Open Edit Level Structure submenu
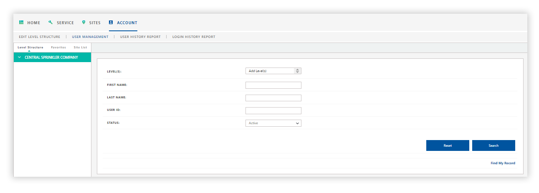The height and width of the screenshot is (193, 539). pos(40,37)
